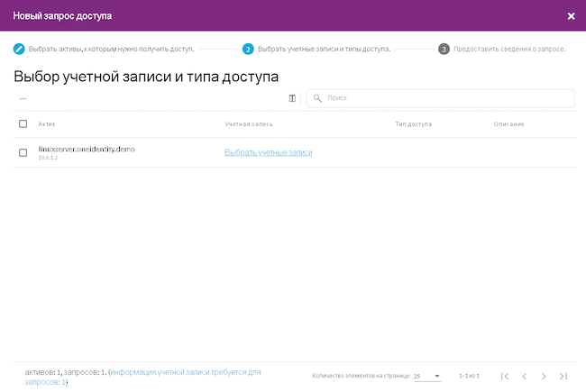Click the 'Новый запрос доступа' title
586x392 pixels.
point(62,16)
